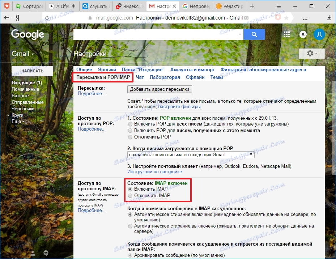Open the Google apps grid

point(287,34)
